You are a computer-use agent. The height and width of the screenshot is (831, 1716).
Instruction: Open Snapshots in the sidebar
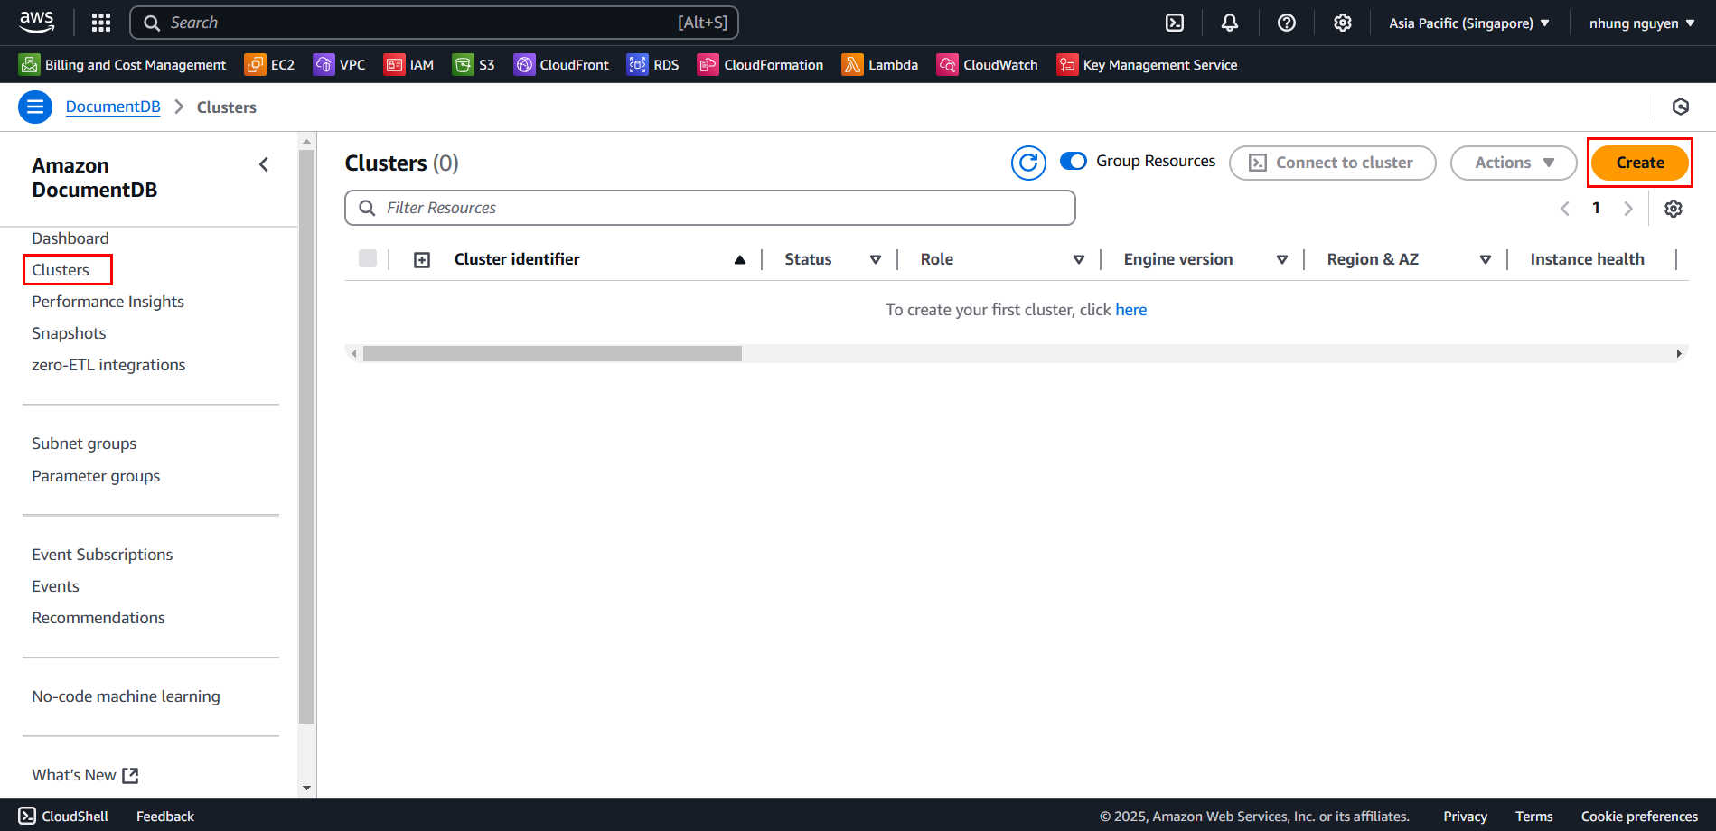69,333
